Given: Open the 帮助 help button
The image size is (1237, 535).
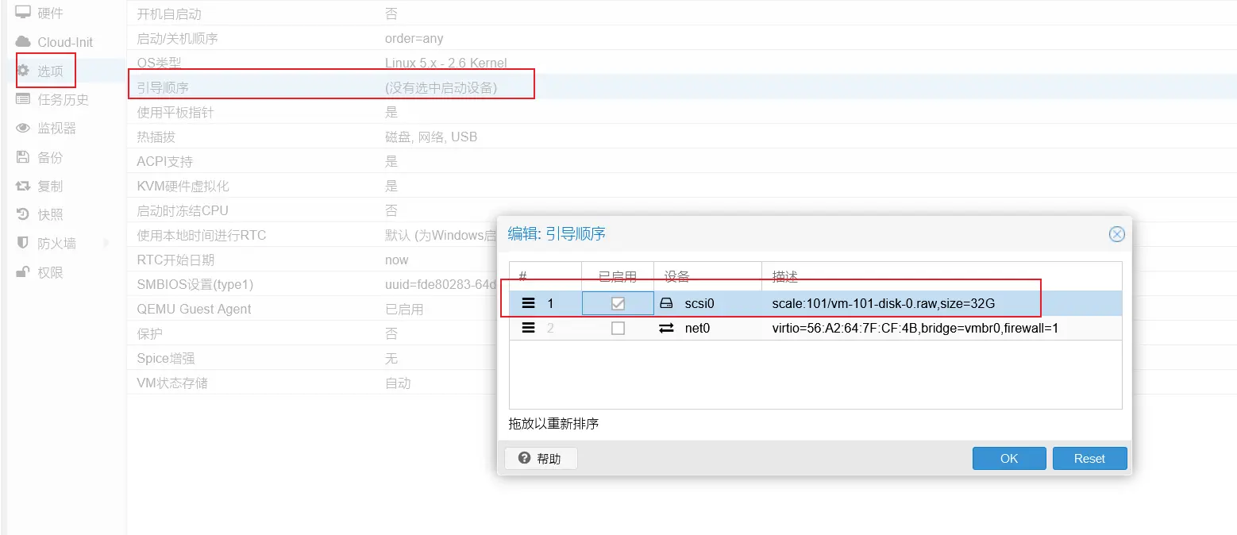Looking at the screenshot, I should click(541, 459).
